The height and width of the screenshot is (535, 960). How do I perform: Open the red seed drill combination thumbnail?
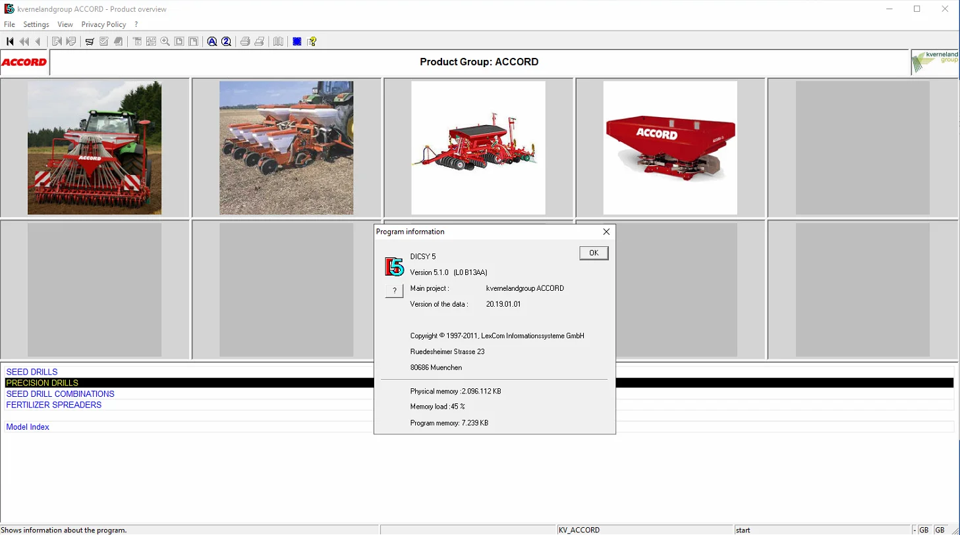[478, 148]
